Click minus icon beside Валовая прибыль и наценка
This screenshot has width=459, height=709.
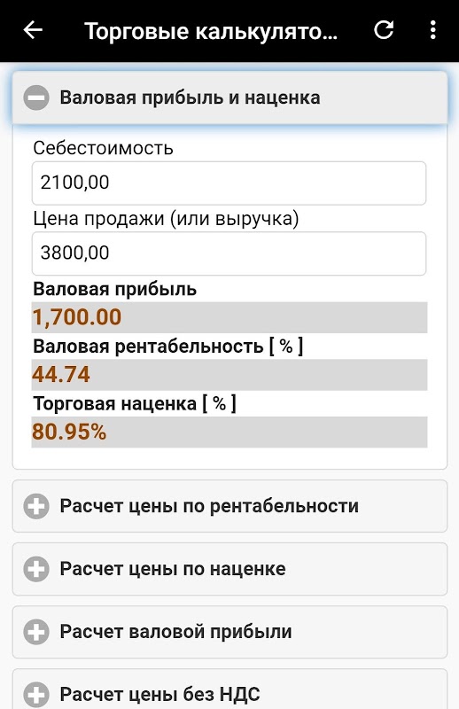click(36, 97)
